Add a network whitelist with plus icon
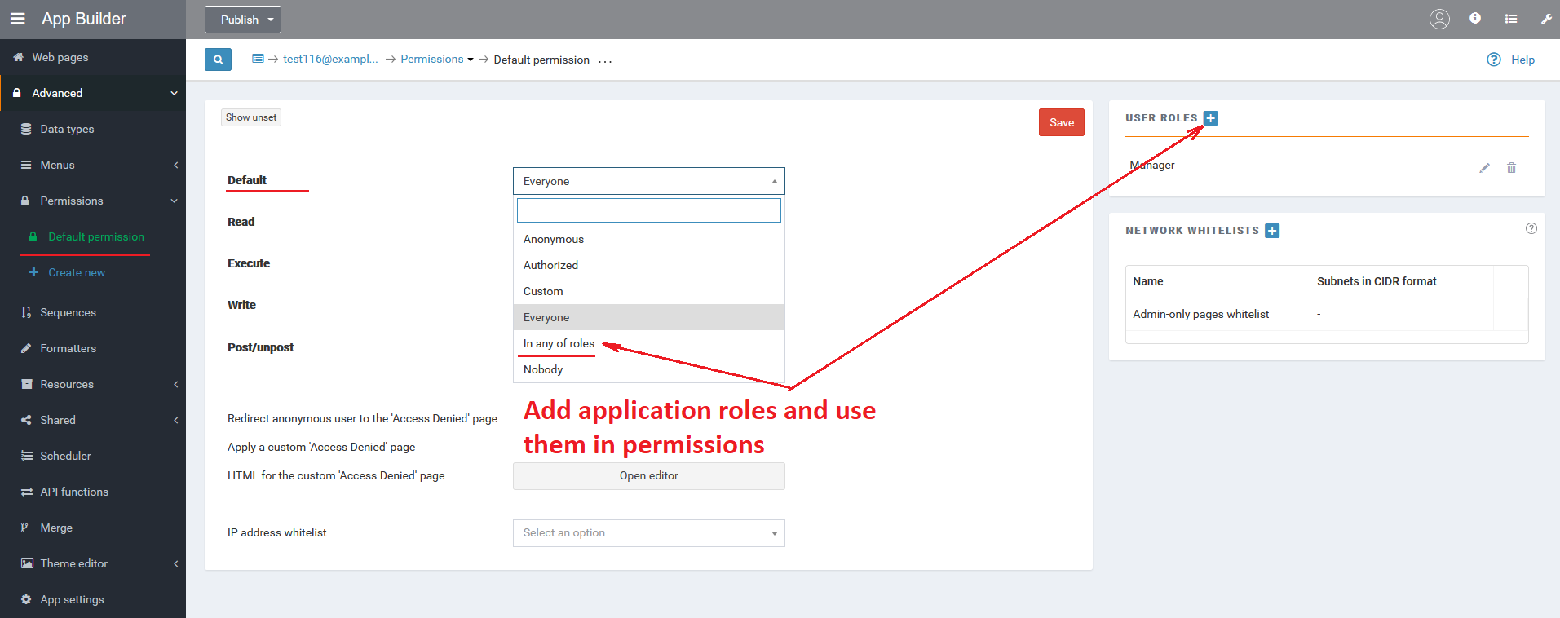Image resolution: width=1560 pixels, height=618 pixels. point(1272,231)
